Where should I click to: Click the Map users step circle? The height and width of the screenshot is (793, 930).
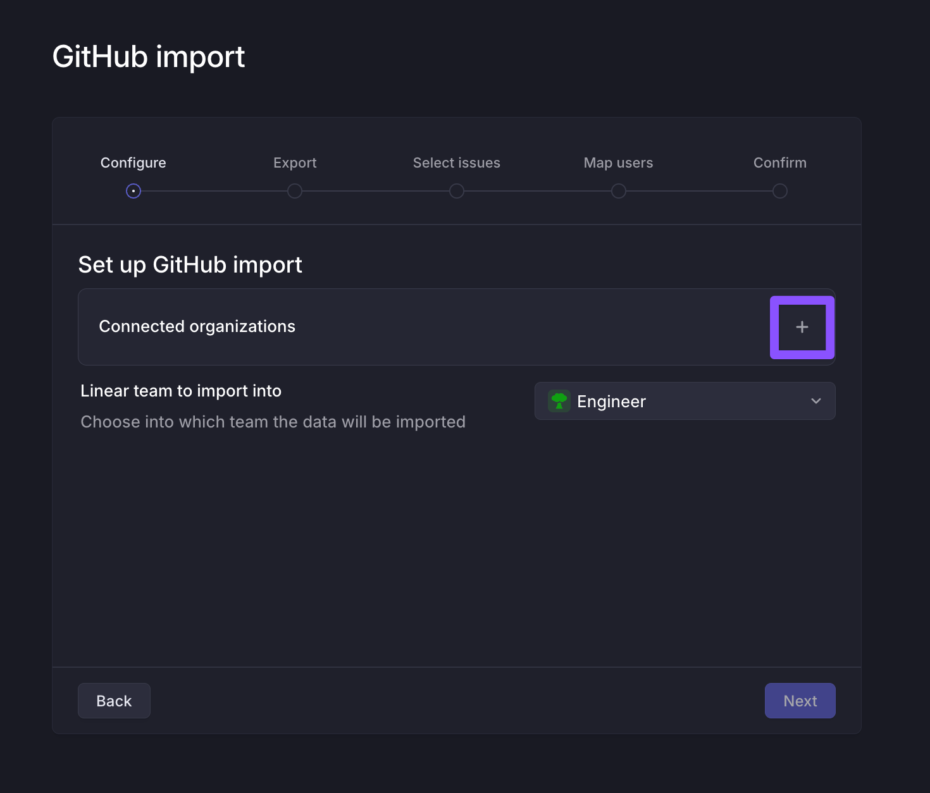coord(619,191)
